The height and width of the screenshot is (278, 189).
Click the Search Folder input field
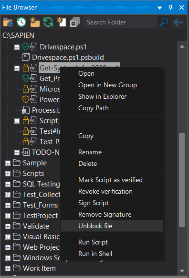point(120,23)
